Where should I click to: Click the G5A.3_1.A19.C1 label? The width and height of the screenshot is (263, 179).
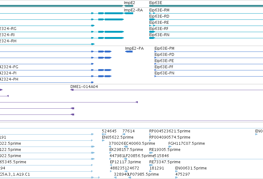point(15,174)
